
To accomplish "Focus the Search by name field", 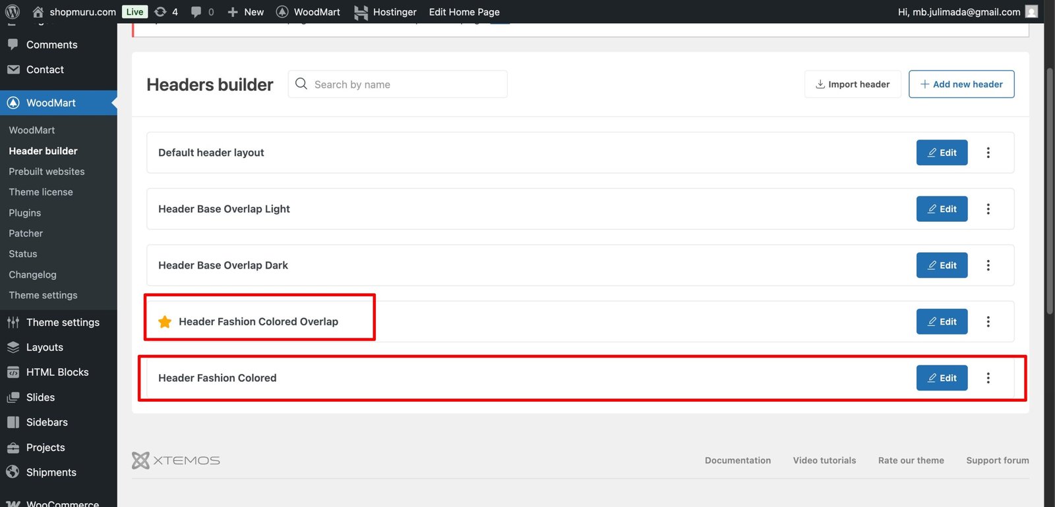I will (407, 84).
